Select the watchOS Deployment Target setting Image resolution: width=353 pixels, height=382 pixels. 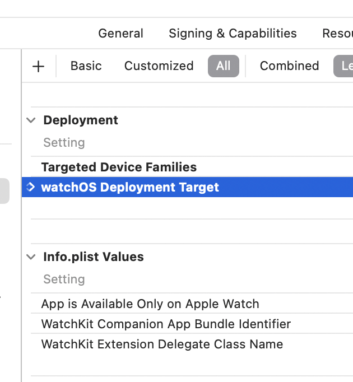130,187
